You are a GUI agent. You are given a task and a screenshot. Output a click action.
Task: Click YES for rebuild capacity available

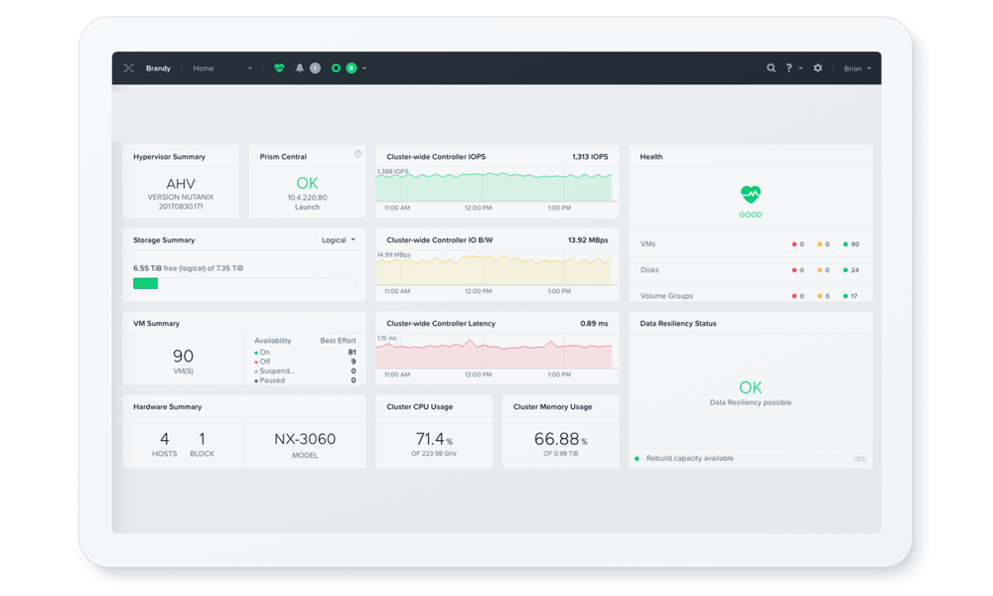860,458
